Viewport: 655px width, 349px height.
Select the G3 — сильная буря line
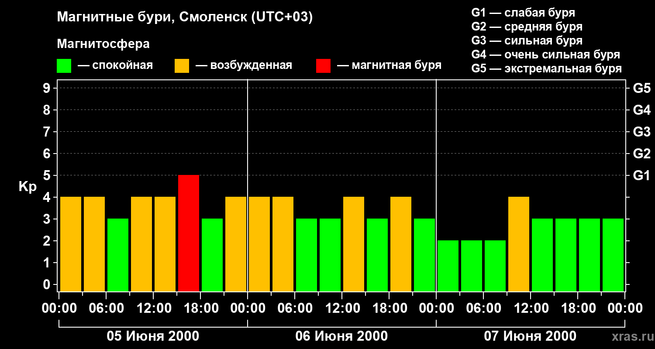(527, 41)
